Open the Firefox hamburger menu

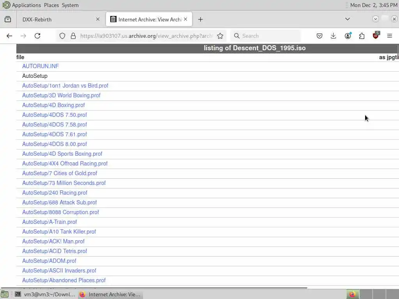(389, 36)
